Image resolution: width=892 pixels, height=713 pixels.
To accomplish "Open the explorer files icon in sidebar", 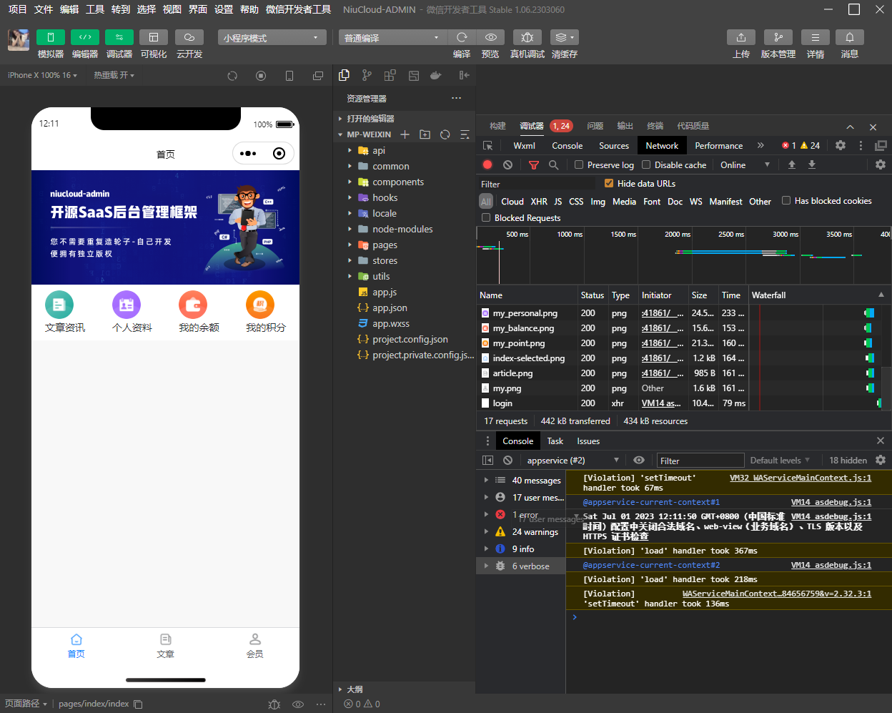I will [x=344, y=75].
